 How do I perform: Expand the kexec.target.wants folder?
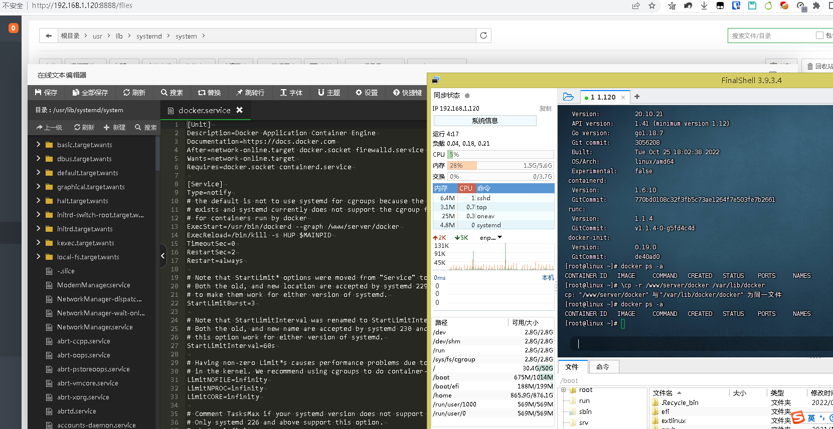click(x=39, y=242)
